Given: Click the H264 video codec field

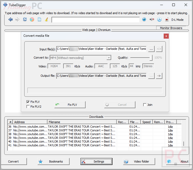Looking at the screenshot, I should [54, 66].
